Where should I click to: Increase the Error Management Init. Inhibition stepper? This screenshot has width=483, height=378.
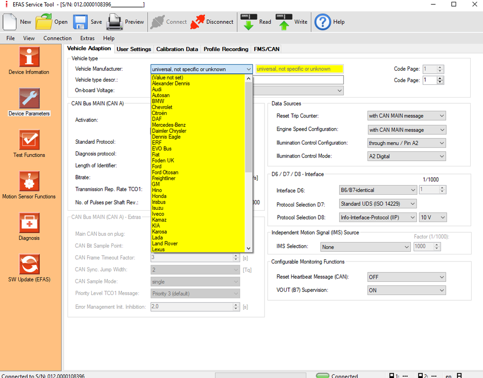coord(236,305)
